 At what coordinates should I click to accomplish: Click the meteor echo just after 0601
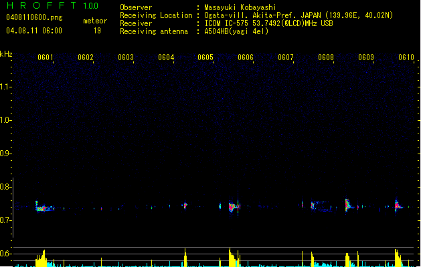click(x=44, y=207)
